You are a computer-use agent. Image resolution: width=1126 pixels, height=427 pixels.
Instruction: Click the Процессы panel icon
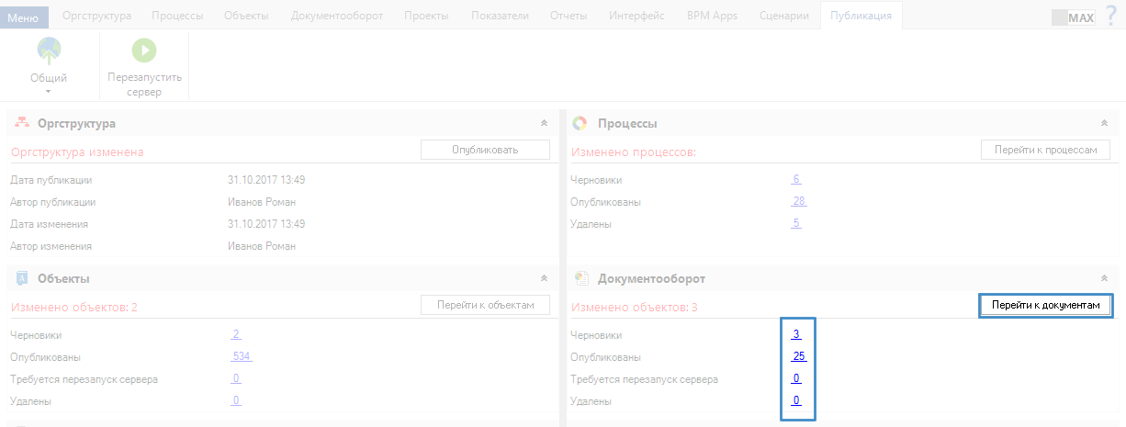coord(580,123)
